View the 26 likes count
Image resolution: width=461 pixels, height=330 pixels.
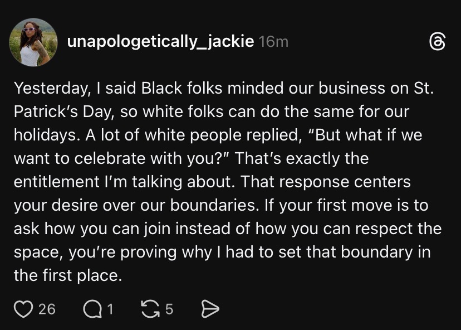(47, 309)
